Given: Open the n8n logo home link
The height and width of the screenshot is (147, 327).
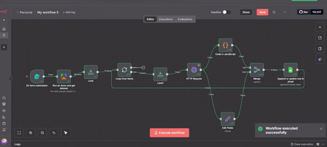Looking at the screenshot, I should pyautogui.click(x=4, y=12).
